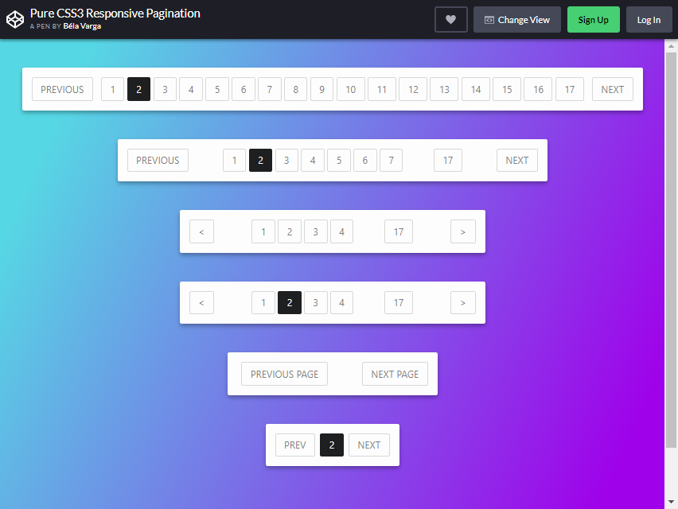
Task: Click NEXT in the bottom pagination bar
Action: [x=368, y=445]
